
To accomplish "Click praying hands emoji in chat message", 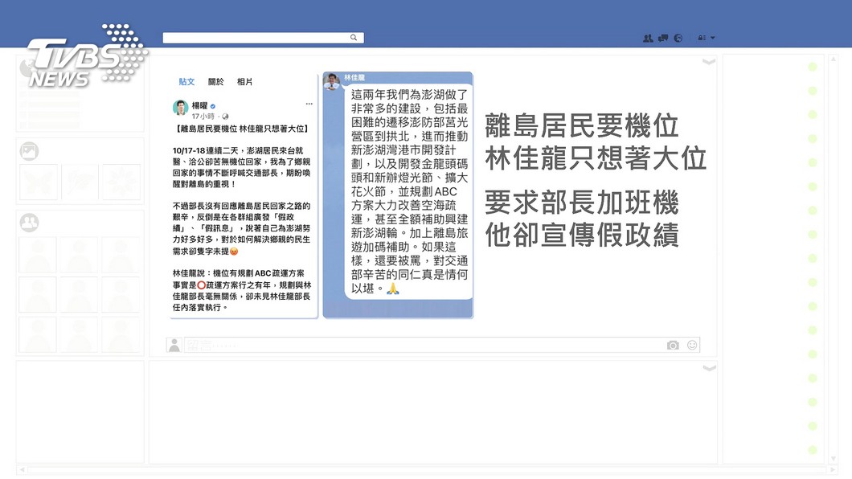I will [393, 289].
